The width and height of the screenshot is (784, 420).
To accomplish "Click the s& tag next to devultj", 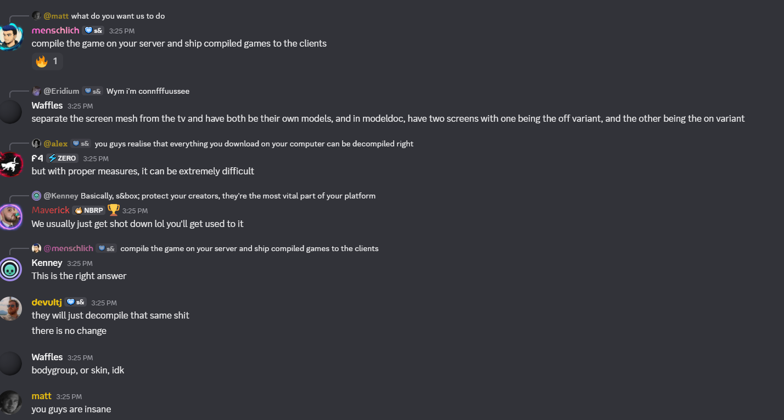I will [75, 302].
